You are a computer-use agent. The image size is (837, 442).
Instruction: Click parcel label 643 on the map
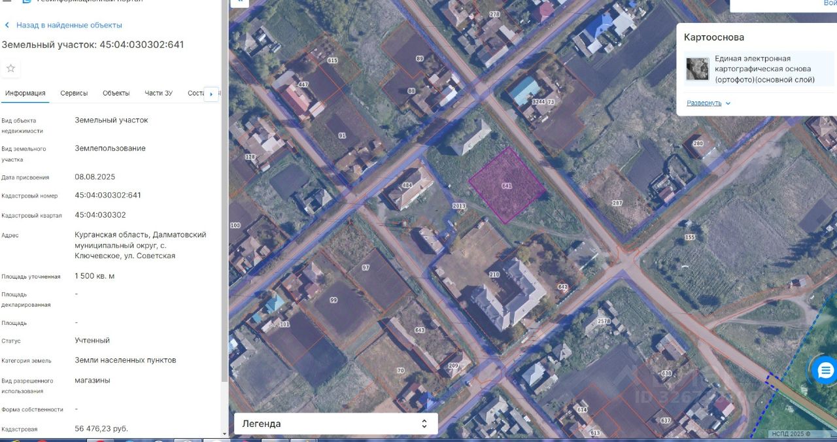click(420, 330)
